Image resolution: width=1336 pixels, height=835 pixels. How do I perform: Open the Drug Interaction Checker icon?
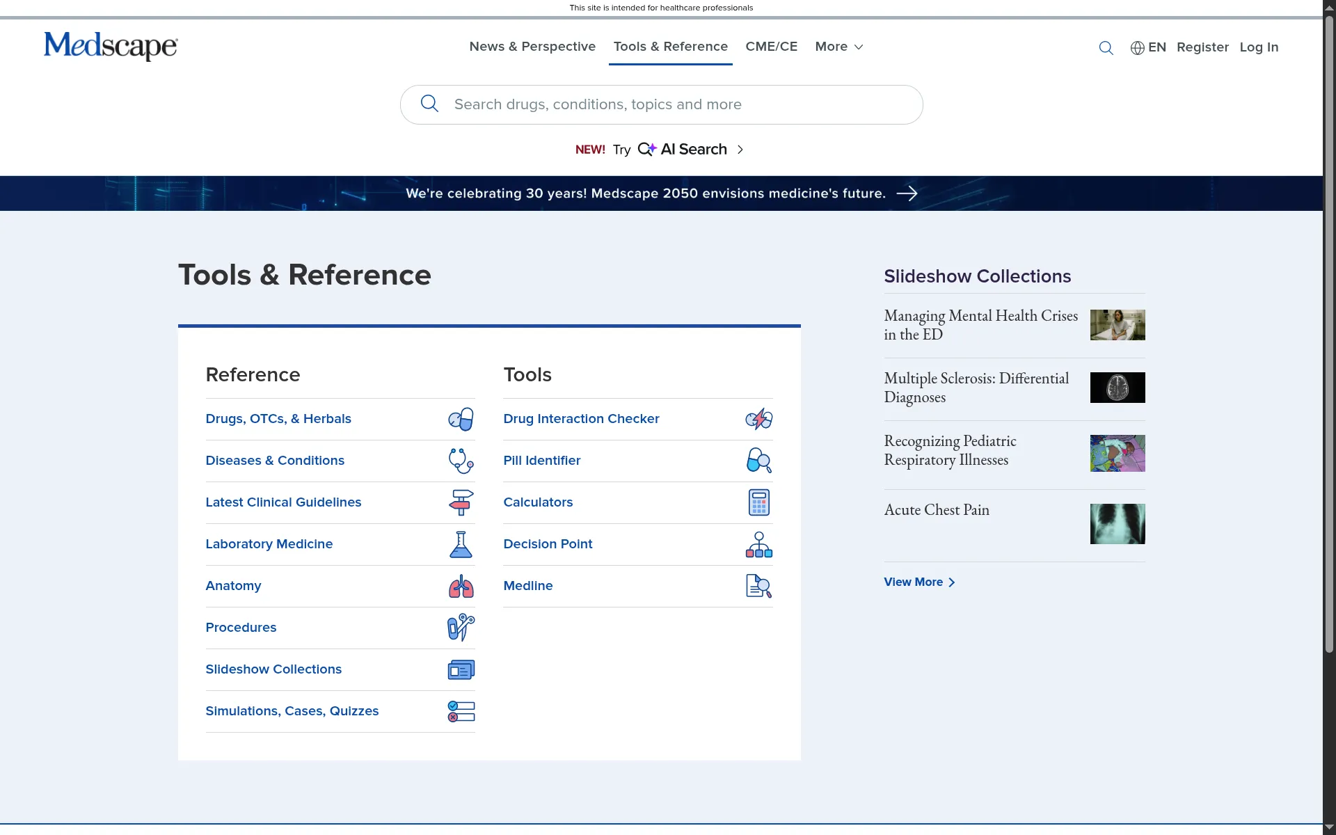click(758, 419)
